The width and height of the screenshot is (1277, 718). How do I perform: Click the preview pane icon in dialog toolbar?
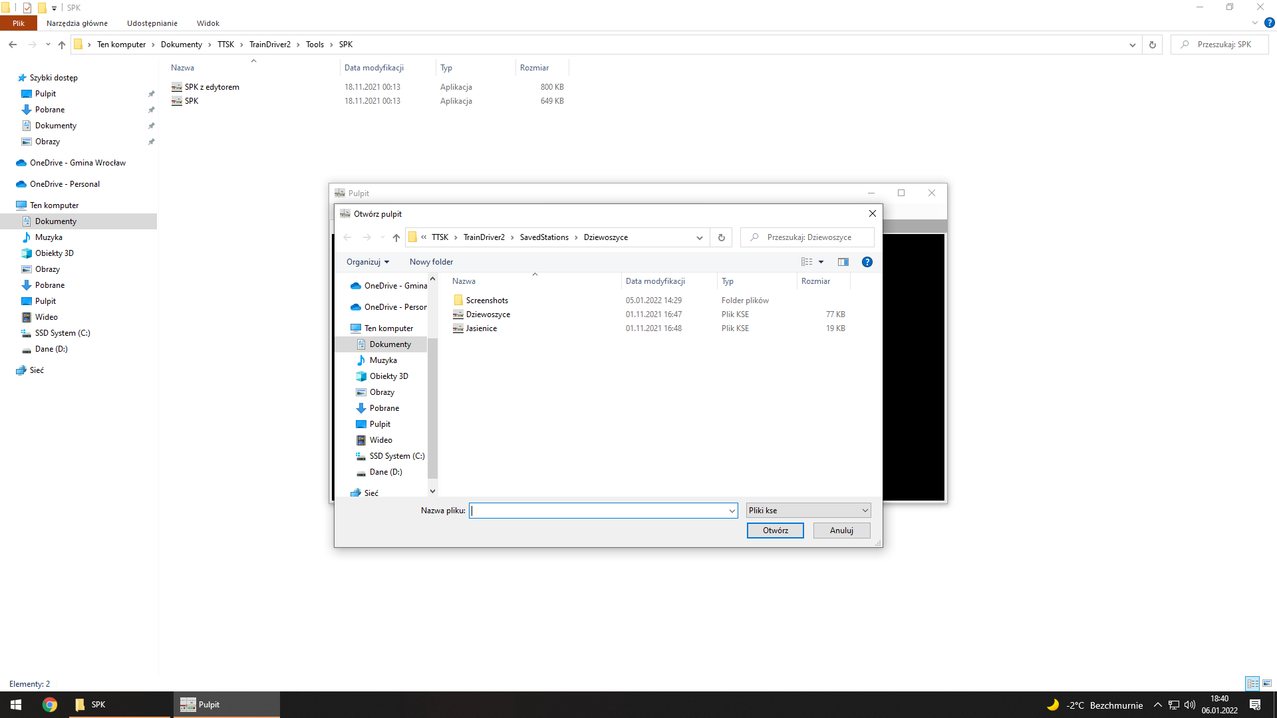point(843,262)
